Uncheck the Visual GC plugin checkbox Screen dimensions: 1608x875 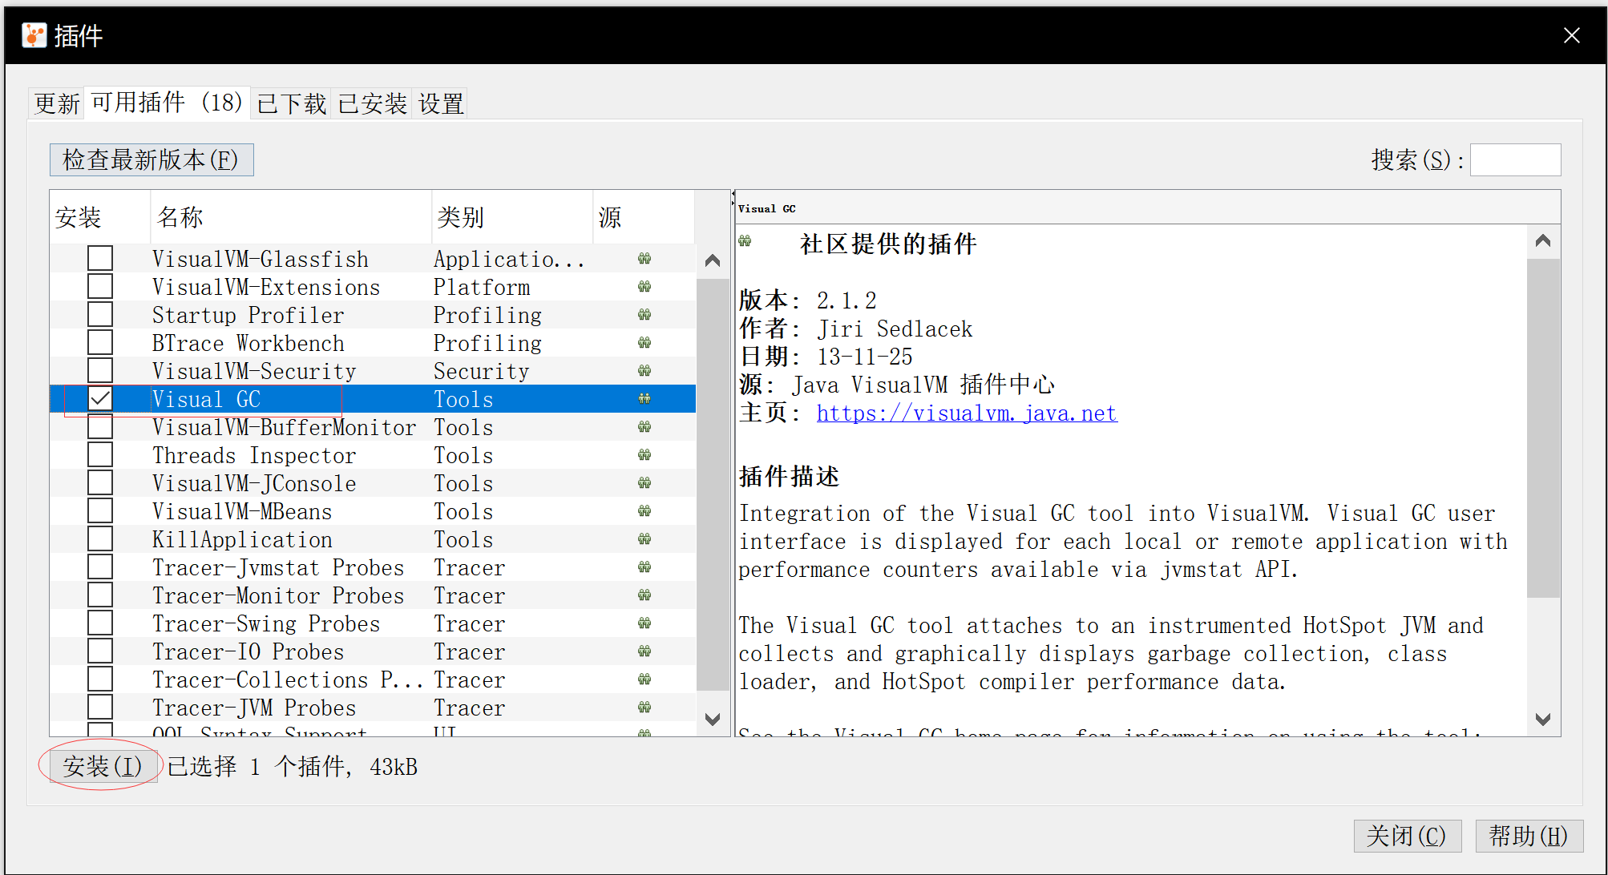point(99,398)
